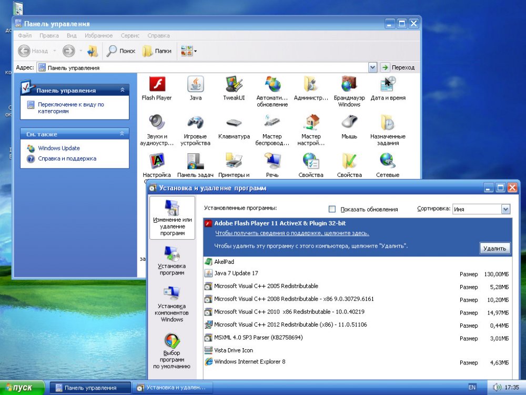This screenshot has height=395, width=526.
Task: Select Звуки и аудиоустройства icon
Action: 157,130
